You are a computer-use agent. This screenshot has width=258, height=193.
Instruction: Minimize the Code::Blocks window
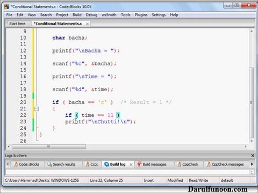[228, 5]
